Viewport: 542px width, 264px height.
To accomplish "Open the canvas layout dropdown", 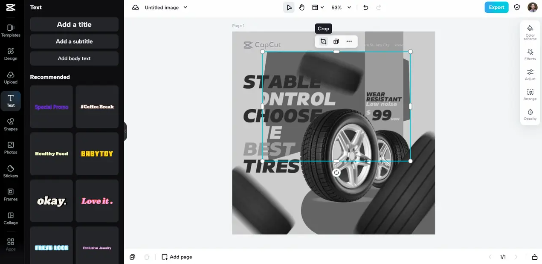I will (318, 7).
